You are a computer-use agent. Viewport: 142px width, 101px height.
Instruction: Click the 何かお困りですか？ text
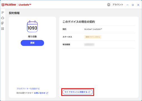pyautogui.click(x=25, y=93)
